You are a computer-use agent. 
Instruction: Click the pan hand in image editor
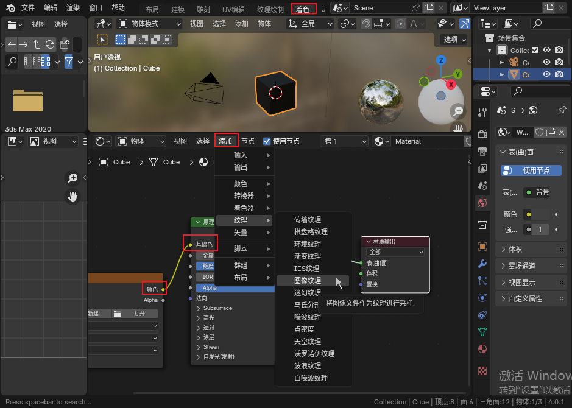coord(72,196)
